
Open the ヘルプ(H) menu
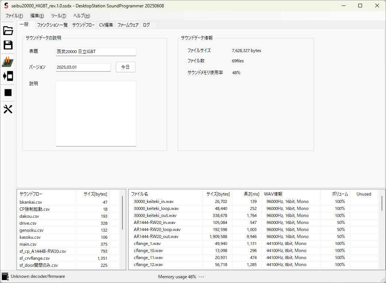pyautogui.click(x=82, y=16)
